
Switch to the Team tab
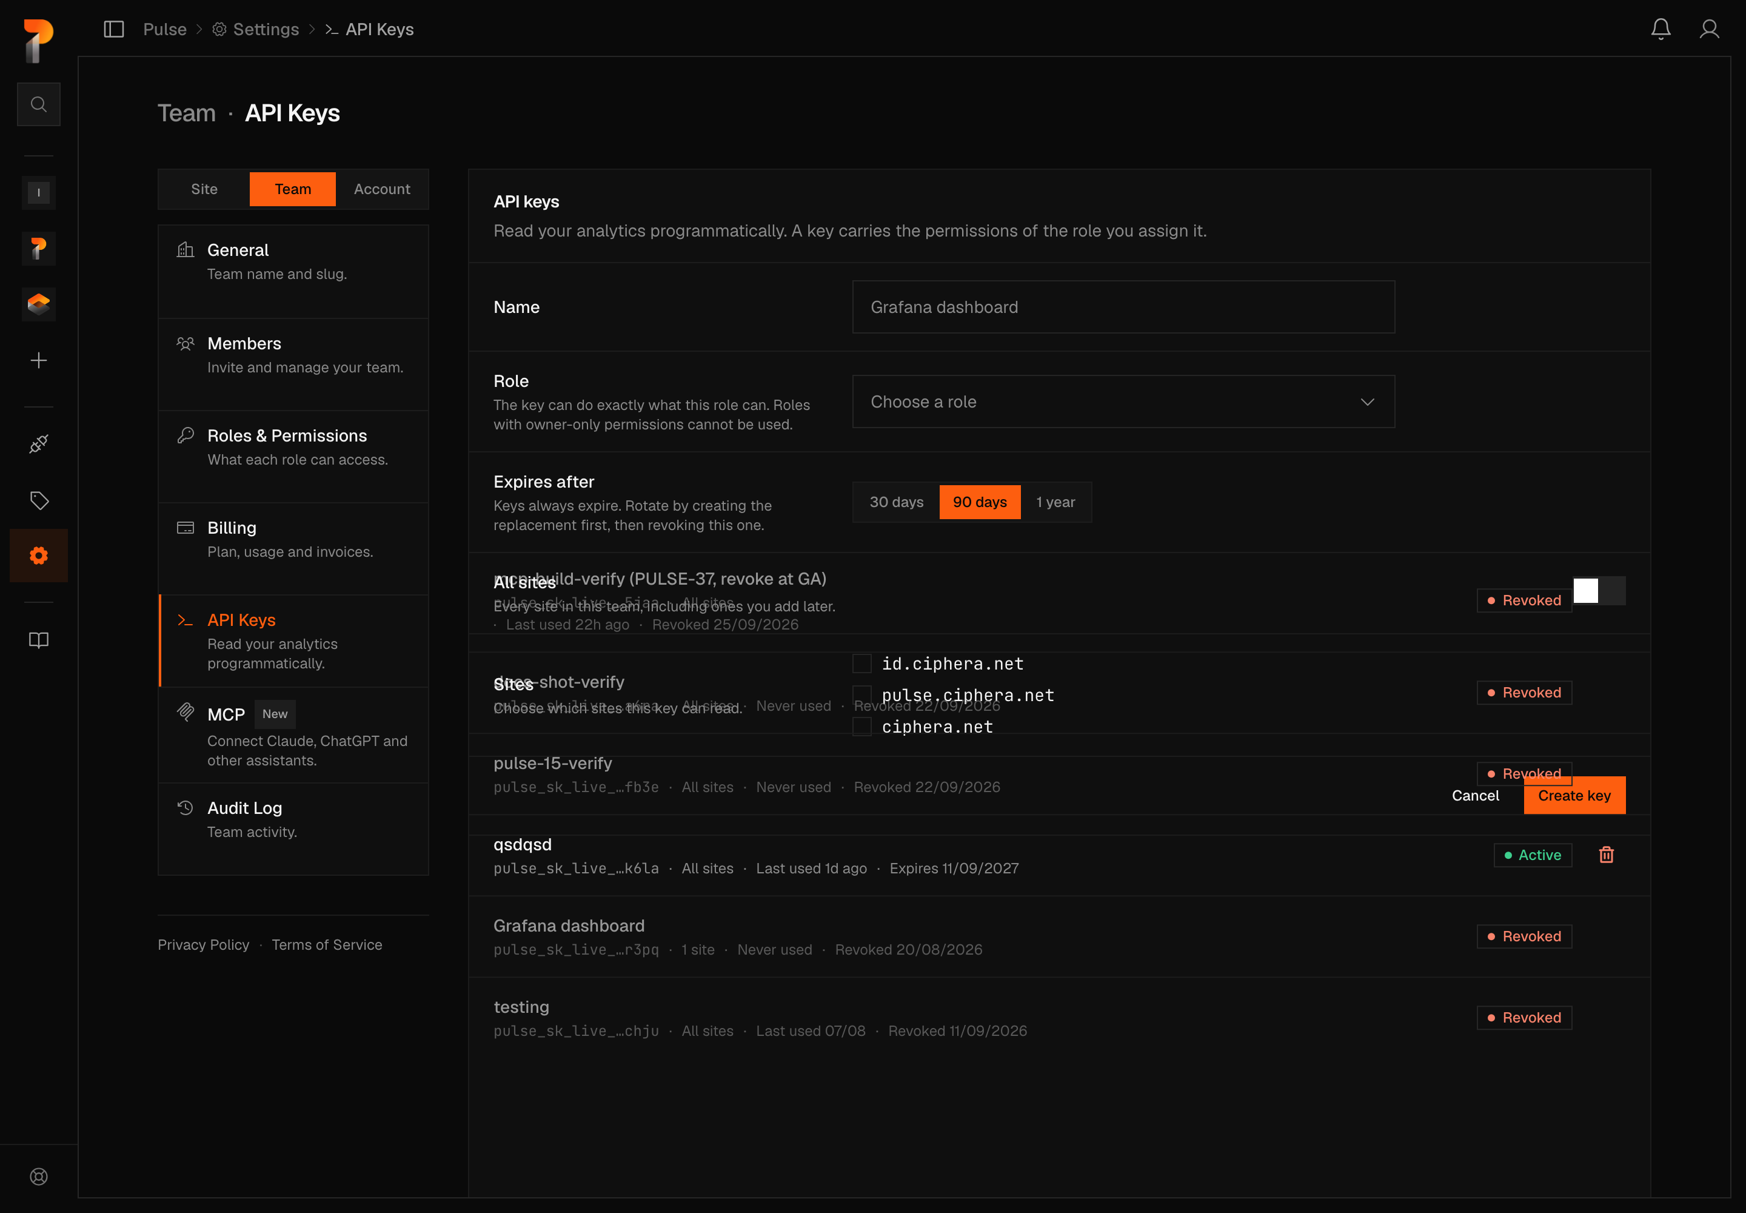[x=293, y=189]
